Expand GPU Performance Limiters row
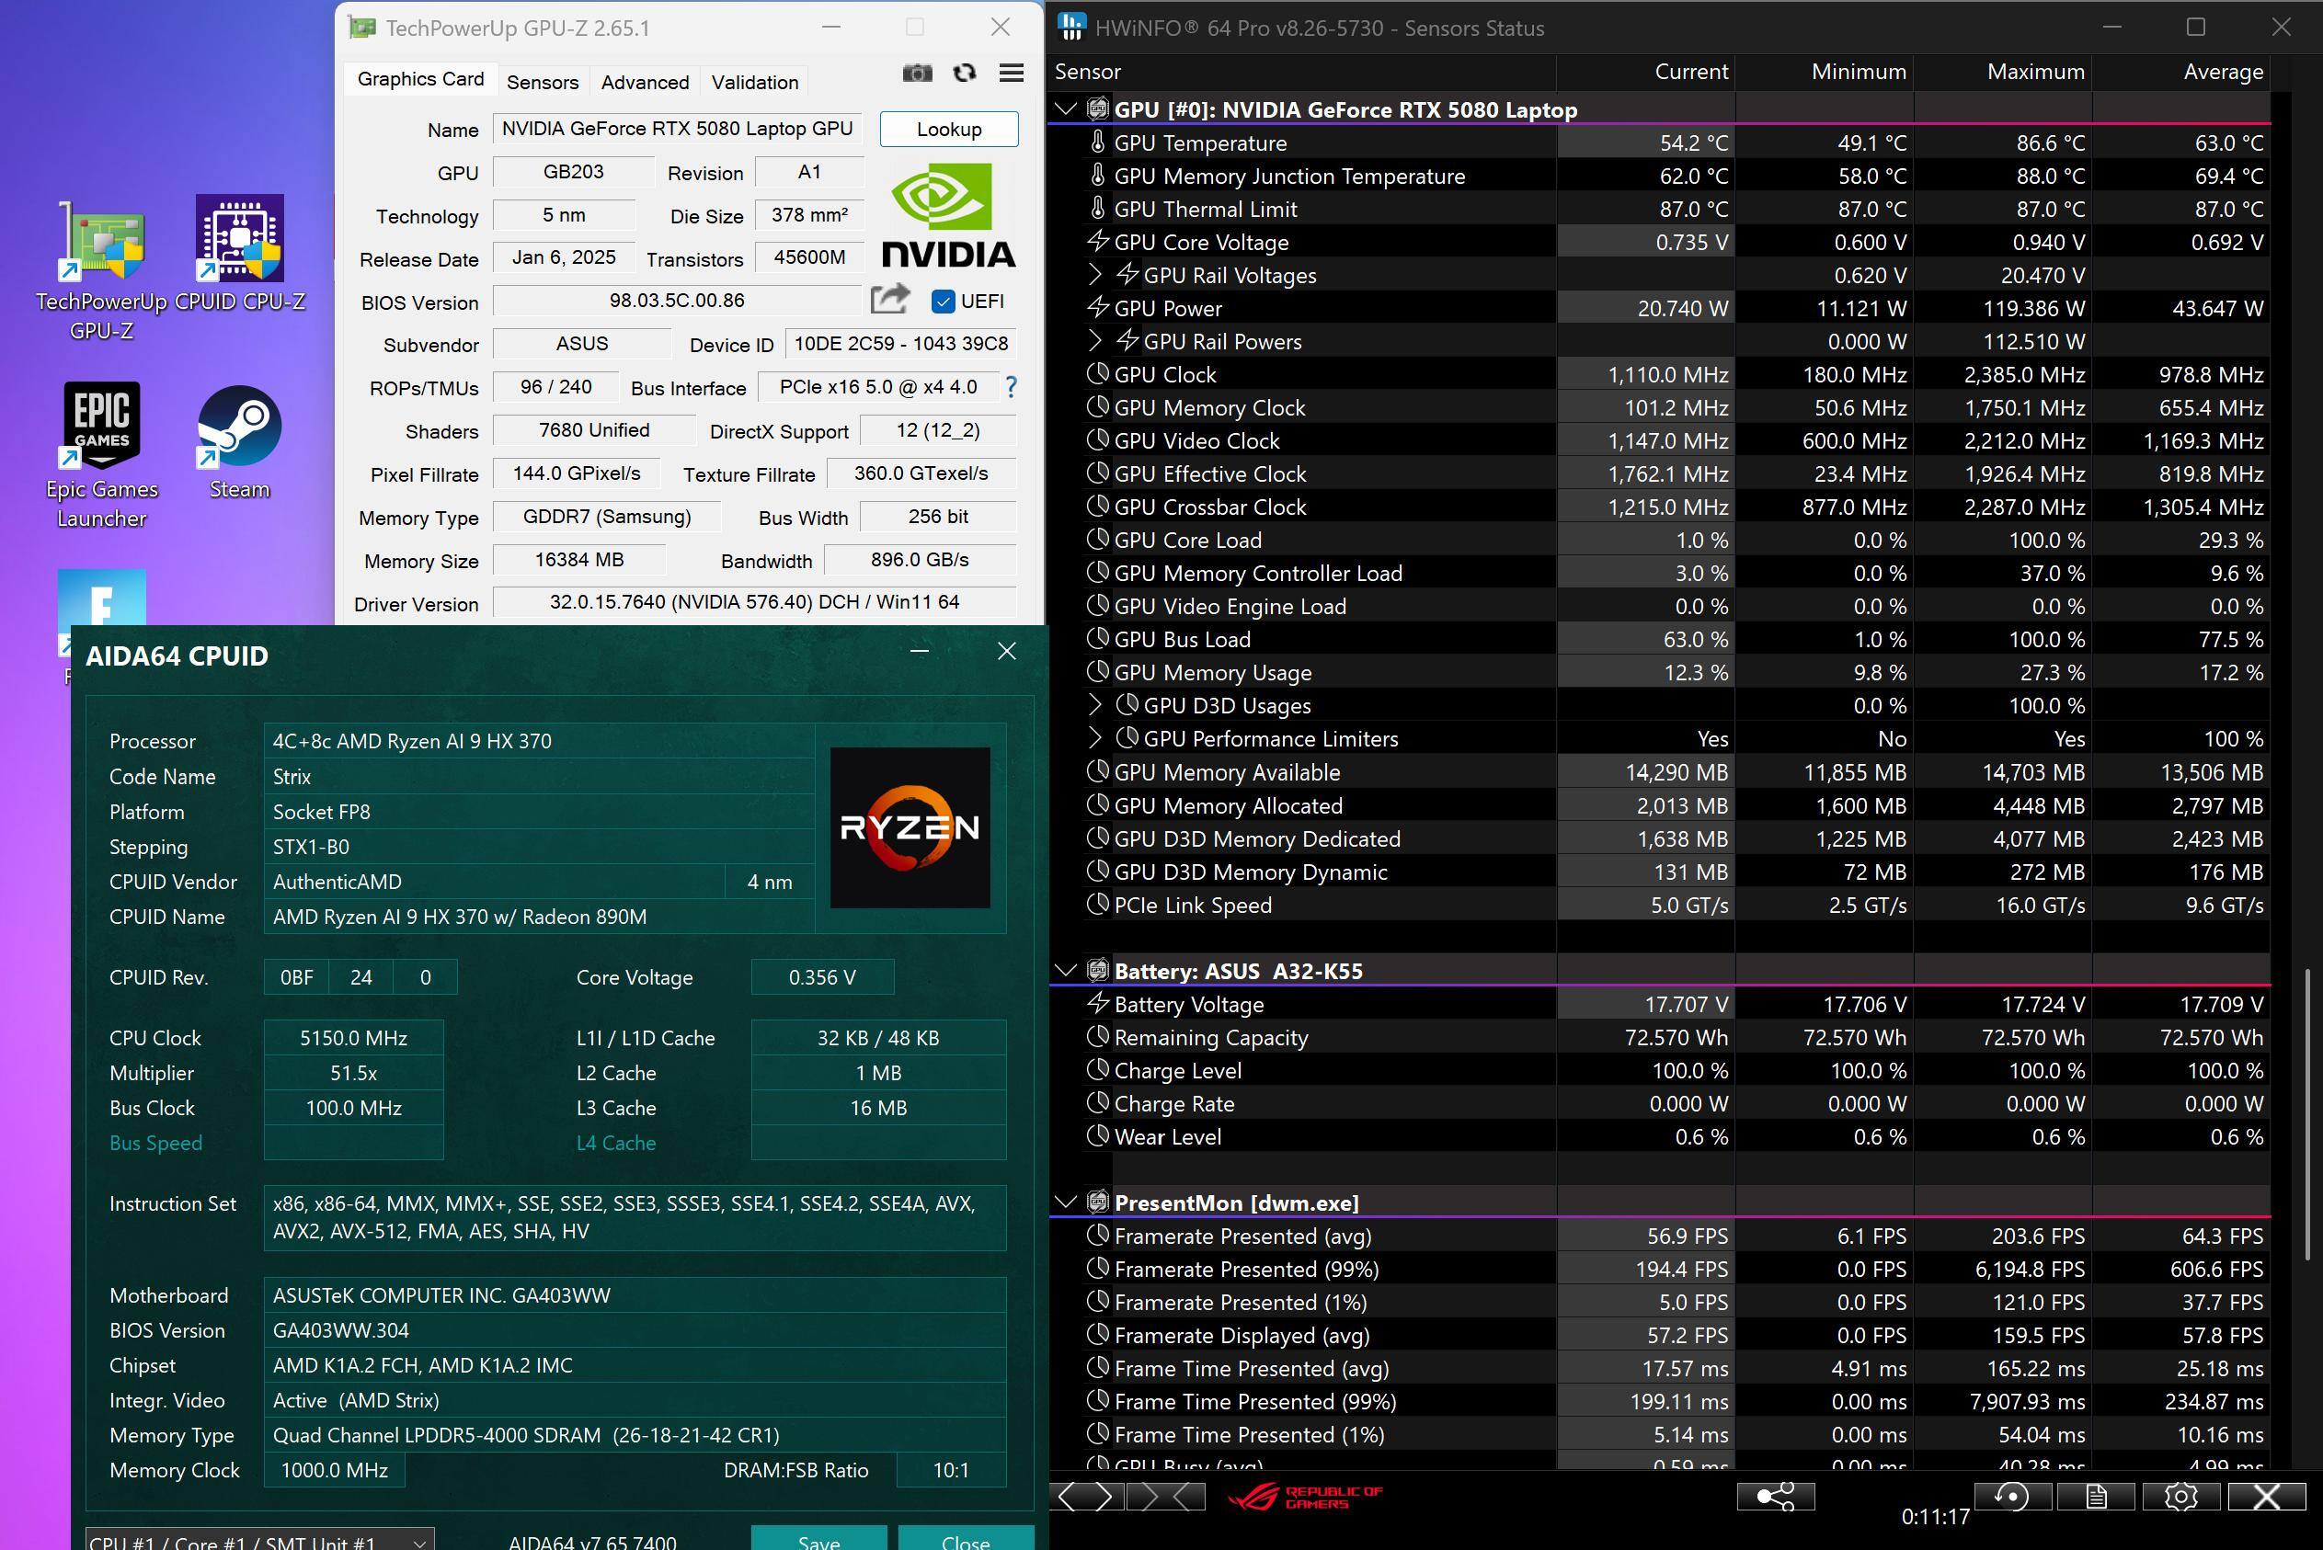The height and width of the screenshot is (1550, 2323). click(x=1094, y=738)
